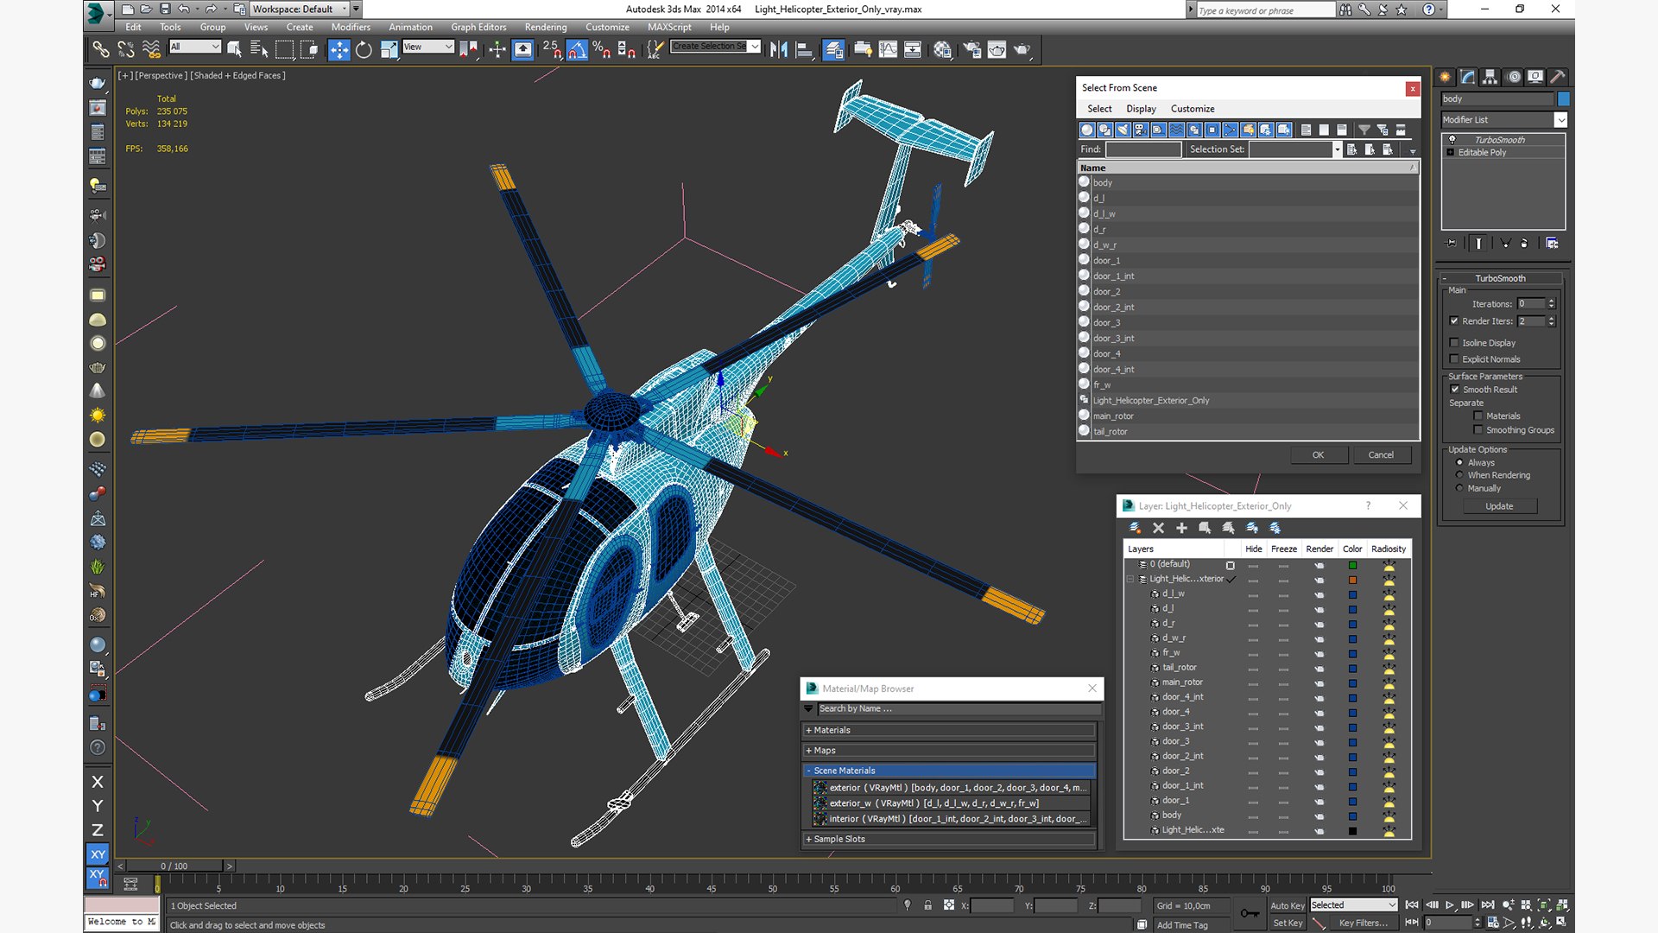Image resolution: width=1658 pixels, height=933 pixels.
Task: Click Configure Modifier Sets icon
Action: click(1552, 244)
